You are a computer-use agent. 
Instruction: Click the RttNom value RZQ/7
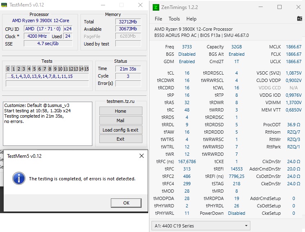pos(294,132)
